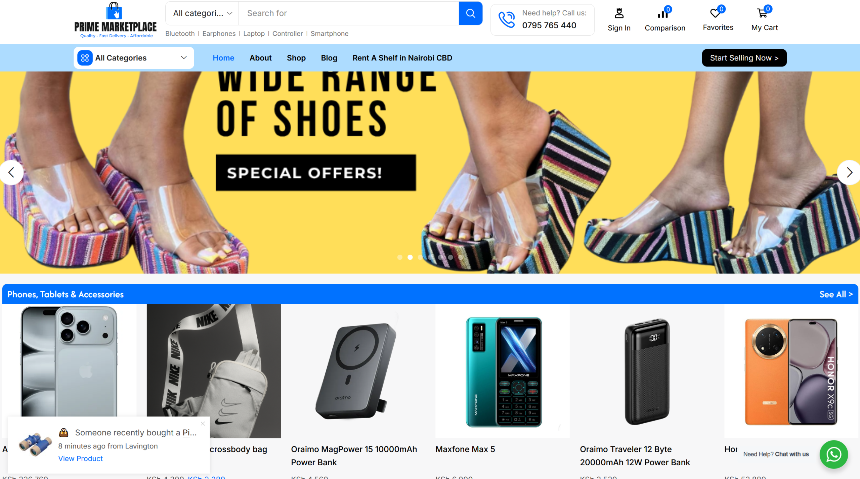Select the first carousel dot indicator
This screenshot has width=860, height=479.
pyautogui.click(x=400, y=257)
